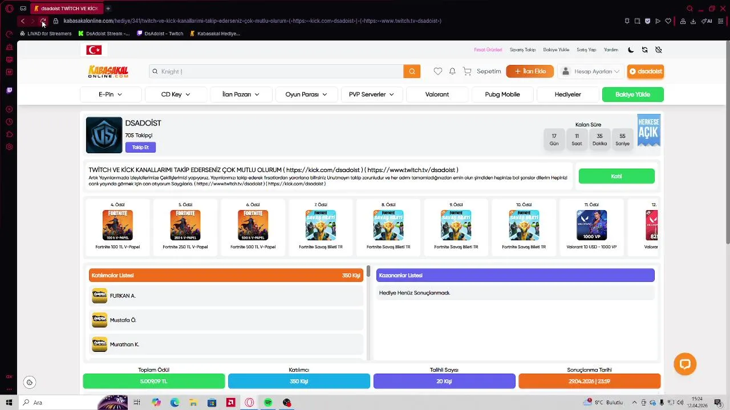Open the Hediyeler menu item
This screenshot has height=410, width=730.
568,95
